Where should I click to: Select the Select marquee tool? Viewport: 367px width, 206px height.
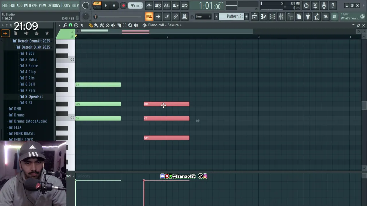coord(124,25)
